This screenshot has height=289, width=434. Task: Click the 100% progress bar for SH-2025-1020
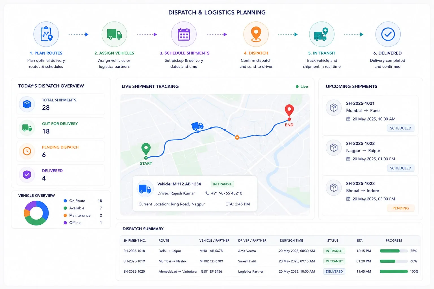point(394,272)
